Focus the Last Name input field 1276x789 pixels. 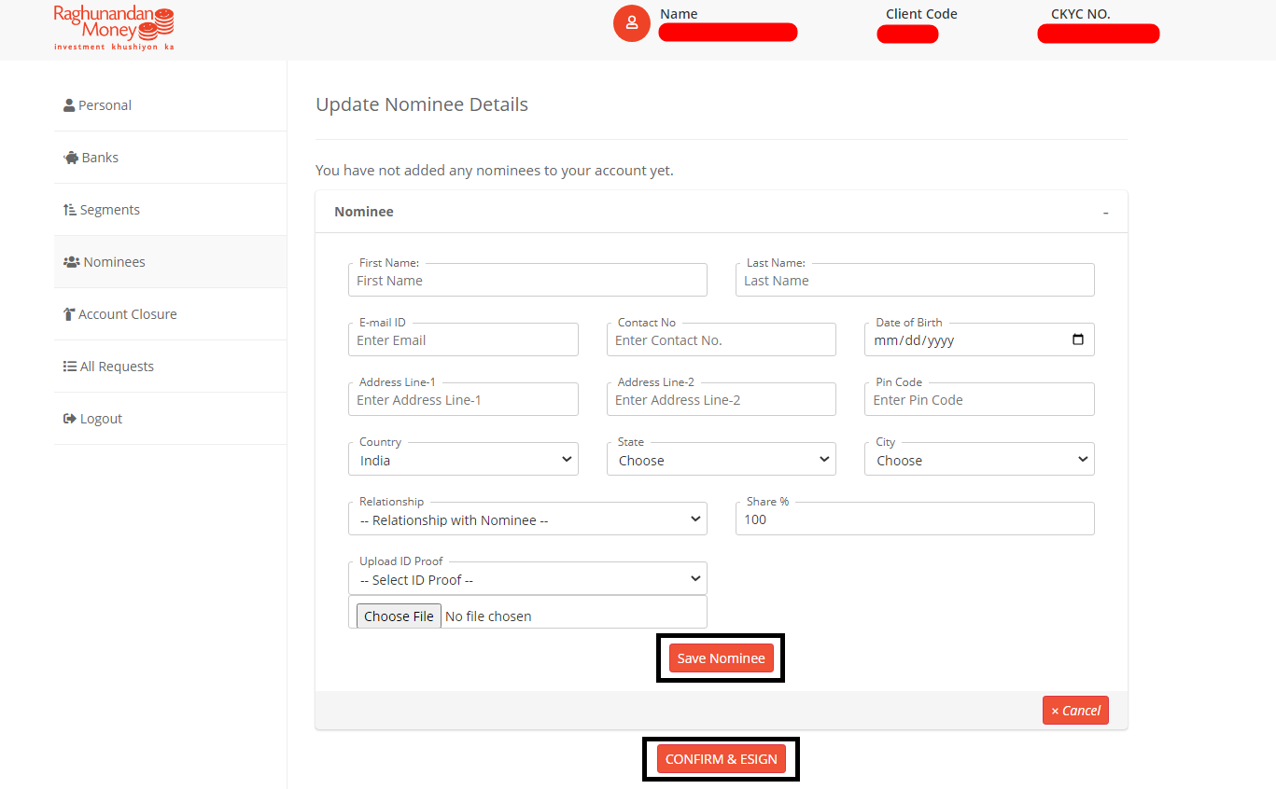click(x=915, y=280)
